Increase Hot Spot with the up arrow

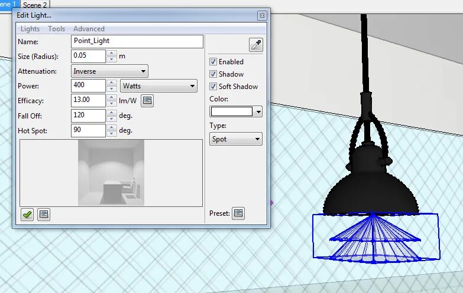coord(112,127)
